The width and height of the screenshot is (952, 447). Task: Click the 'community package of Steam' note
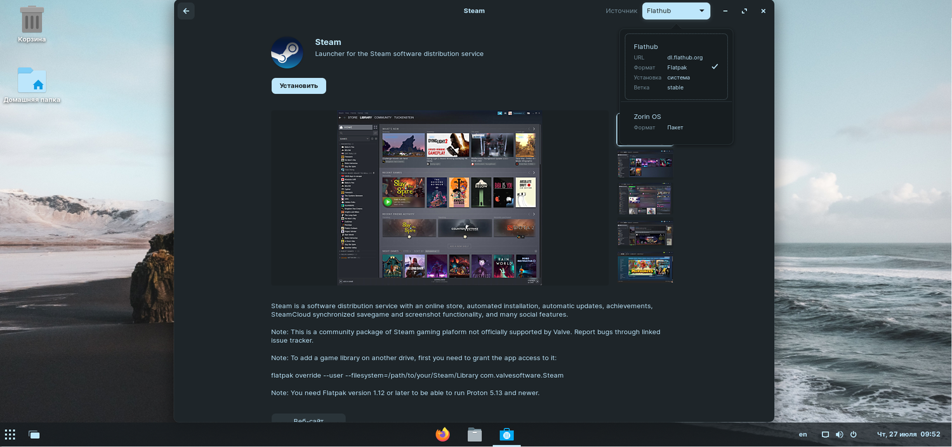(x=466, y=336)
